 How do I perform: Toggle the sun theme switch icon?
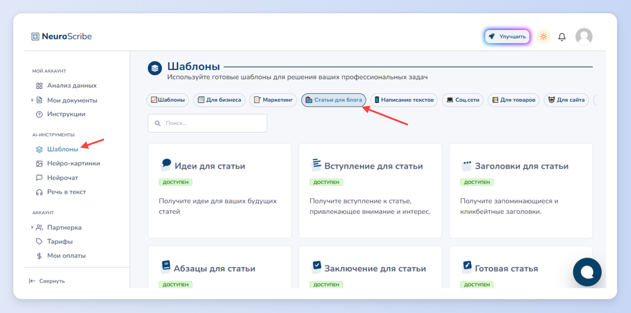tap(543, 37)
